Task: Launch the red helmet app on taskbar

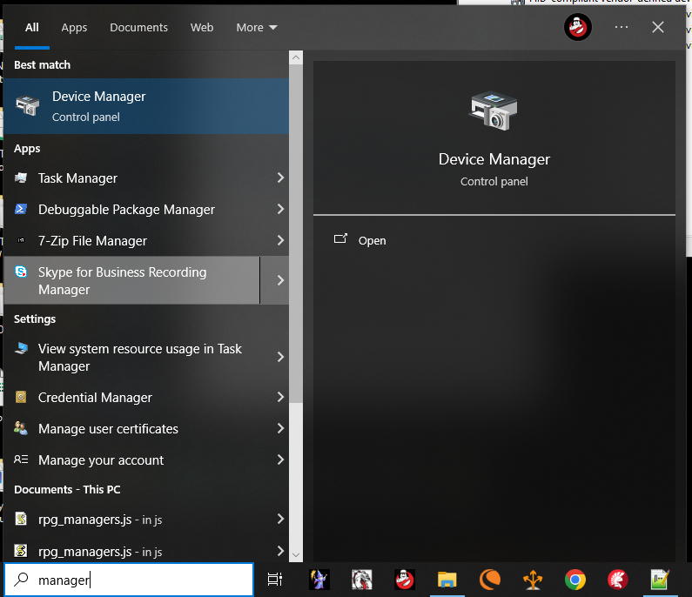Action: click(617, 580)
